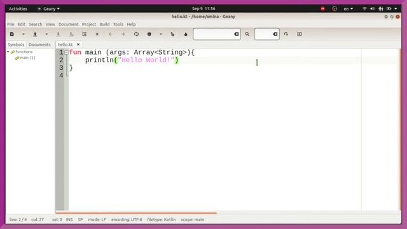Image resolution: width=407 pixels, height=229 pixels.
Task: Clear the go-to-line field
Action: pos(275,34)
